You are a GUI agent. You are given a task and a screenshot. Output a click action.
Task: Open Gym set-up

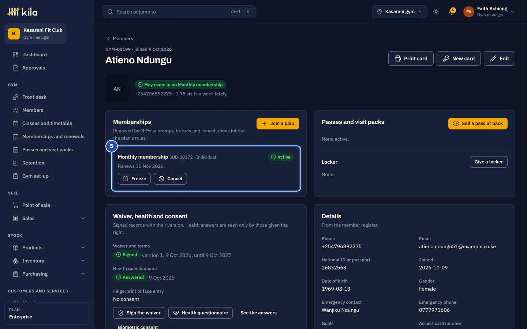[x=47, y=176]
